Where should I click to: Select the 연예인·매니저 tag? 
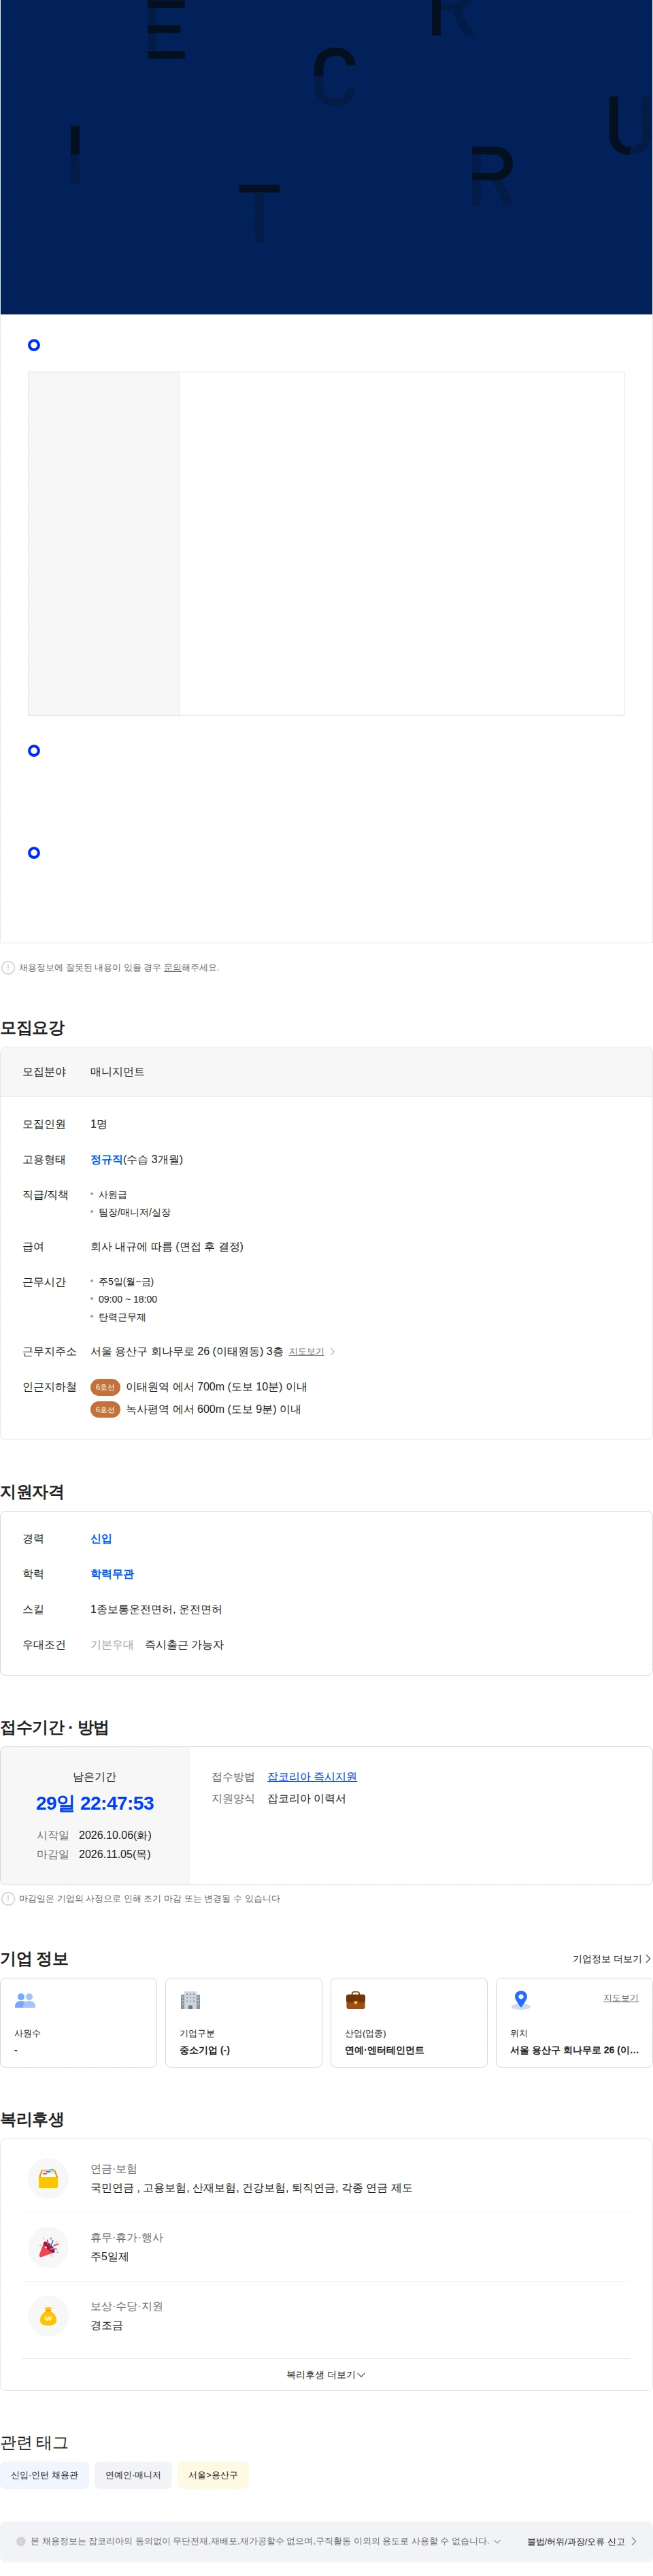click(x=133, y=2474)
